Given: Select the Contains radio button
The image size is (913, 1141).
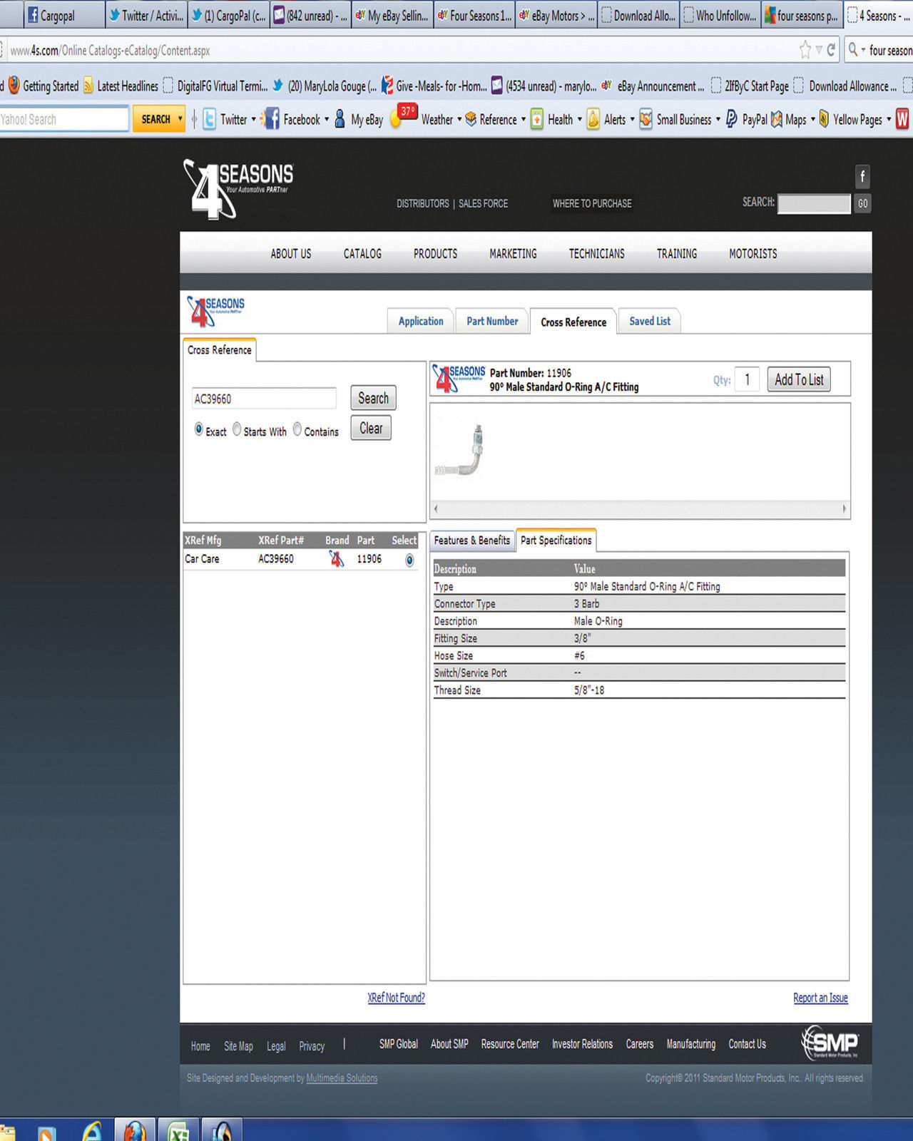Looking at the screenshot, I should 297,429.
